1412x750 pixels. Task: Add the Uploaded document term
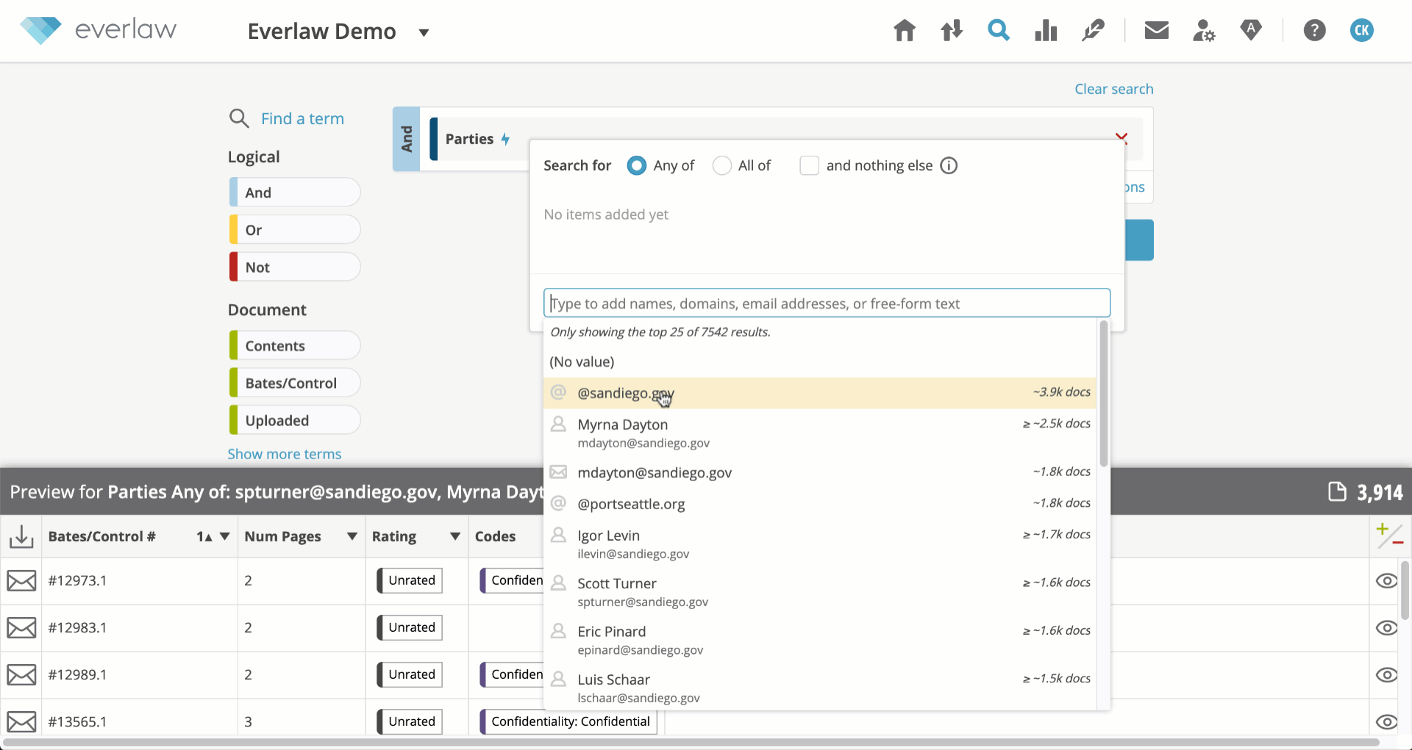pos(295,421)
